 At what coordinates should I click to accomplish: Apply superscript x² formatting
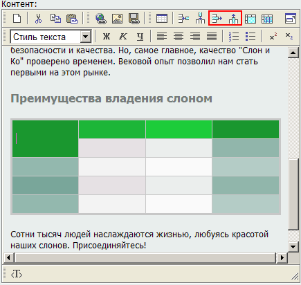tap(273, 37)
